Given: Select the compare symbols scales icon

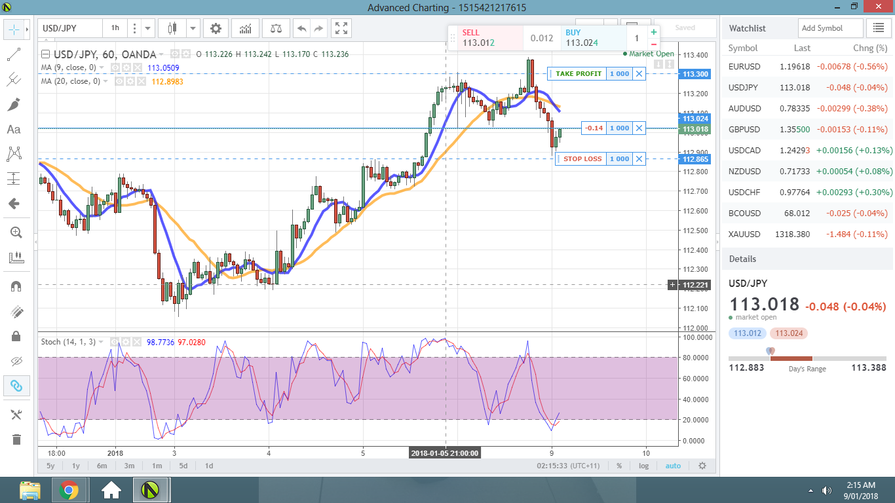Looking at the screenshot, I should (x=275, y=28).
